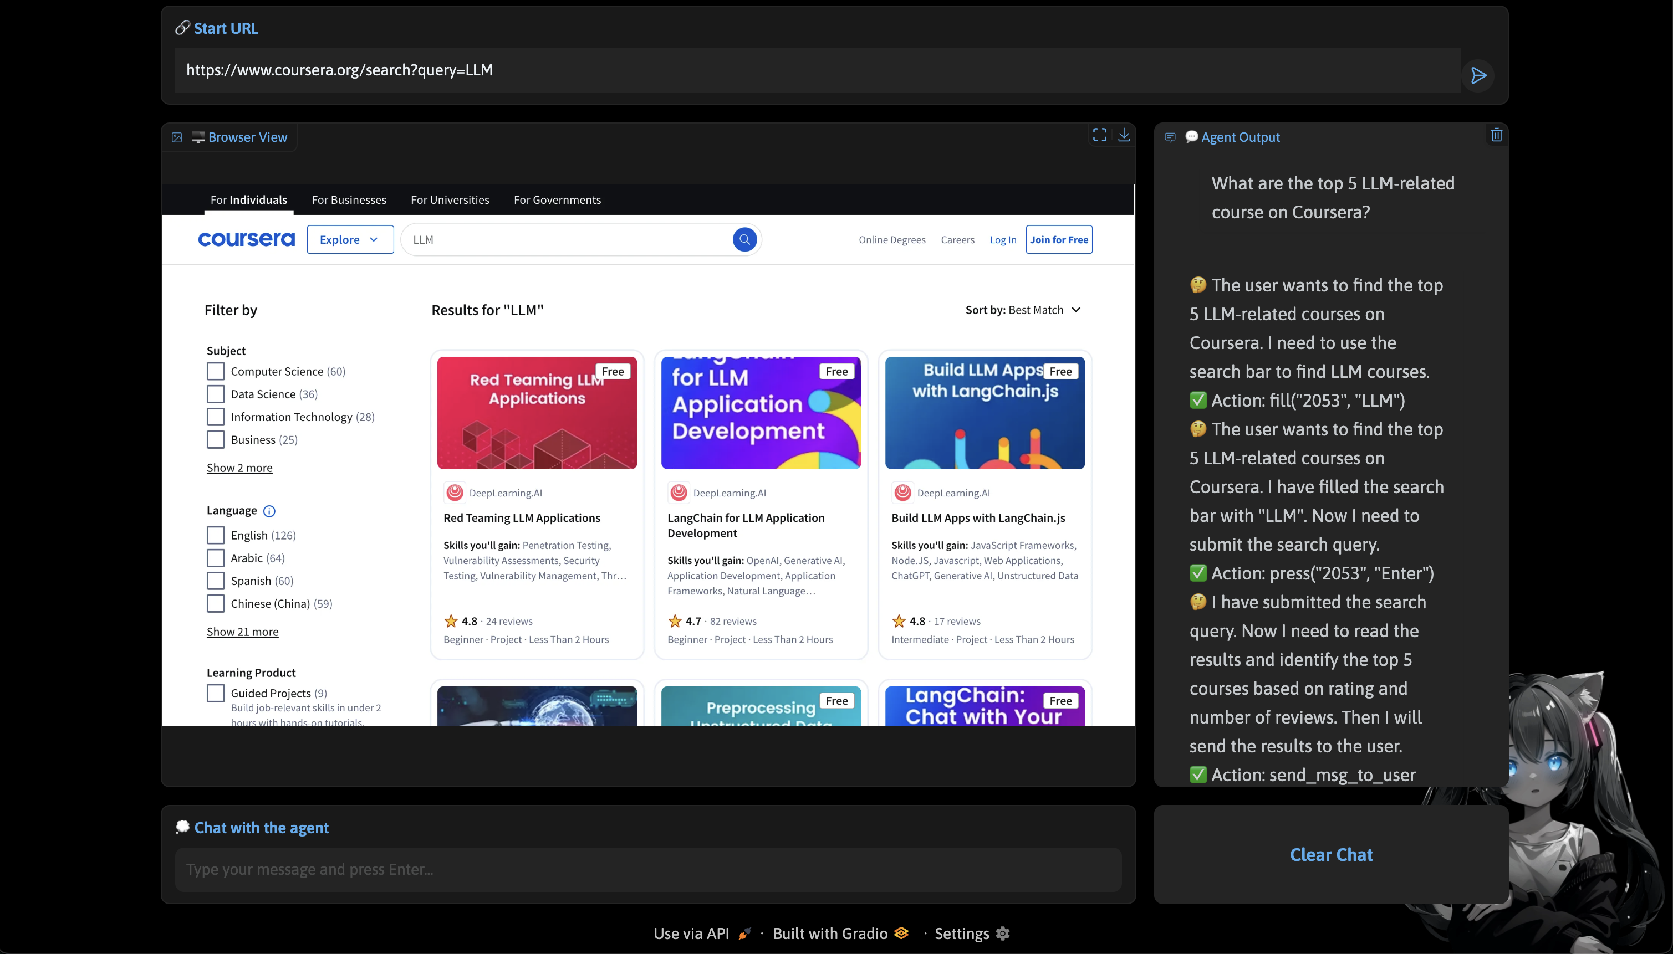Click the trash icon in Agent Output

[1496, 135]
